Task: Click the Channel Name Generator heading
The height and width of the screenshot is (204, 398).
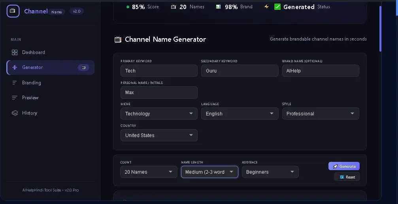Action: (x=165, y=39)
